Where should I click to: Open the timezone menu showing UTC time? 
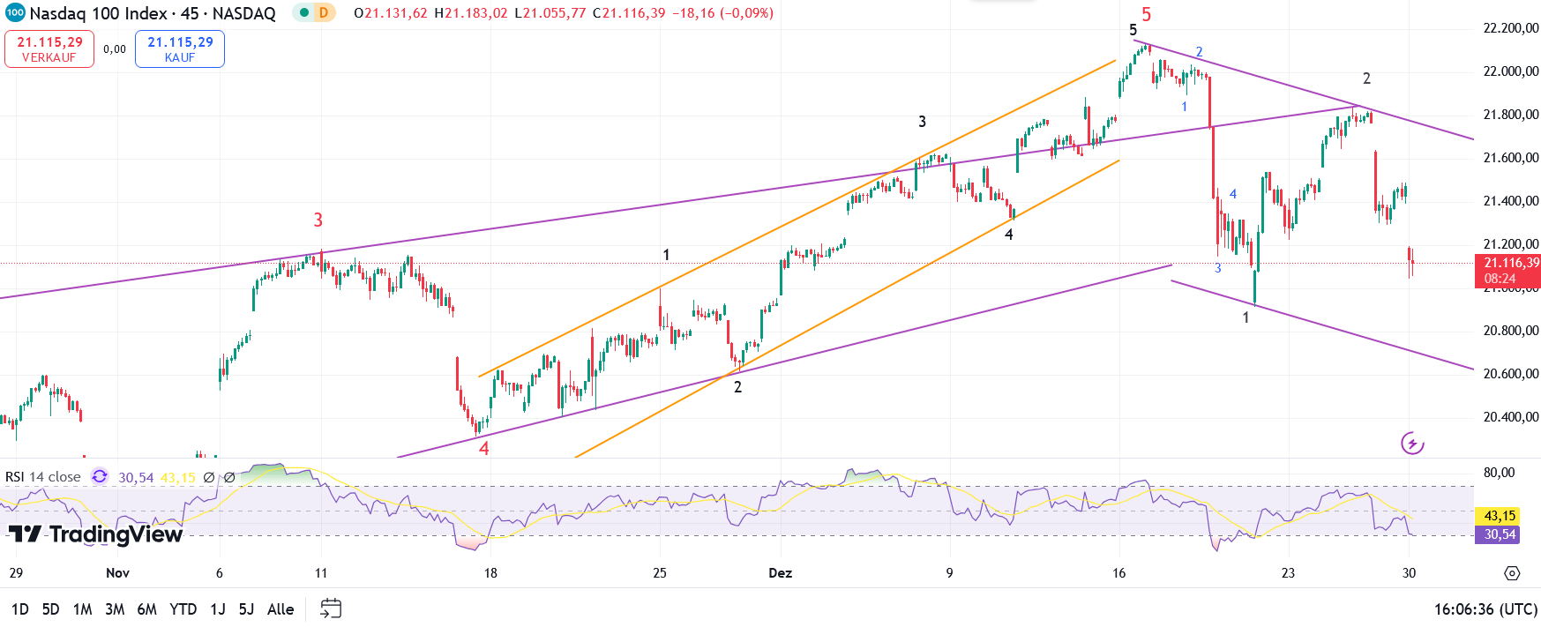(x=1485, y=608)
